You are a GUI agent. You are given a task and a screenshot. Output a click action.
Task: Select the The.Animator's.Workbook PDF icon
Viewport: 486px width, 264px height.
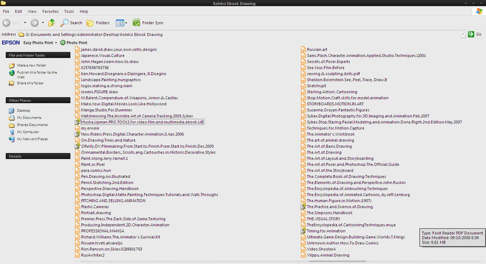303,134
